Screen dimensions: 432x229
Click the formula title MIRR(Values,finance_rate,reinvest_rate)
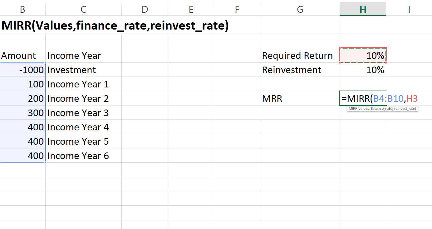[x=115, y=26]
